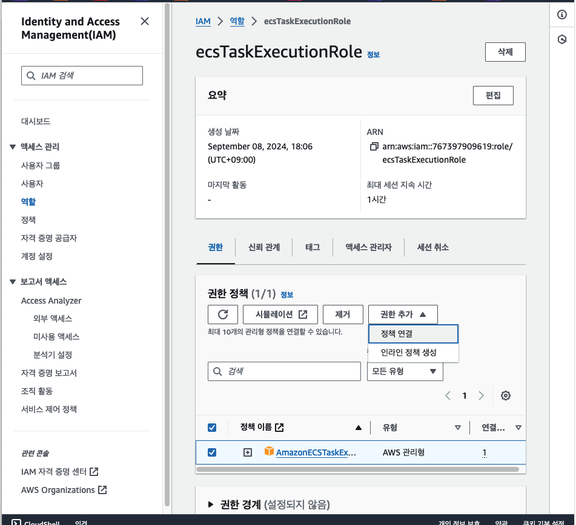Open 서비스 제어 정책 in sidebar
The width and height of the screenshot is (576, 525).
49,409
